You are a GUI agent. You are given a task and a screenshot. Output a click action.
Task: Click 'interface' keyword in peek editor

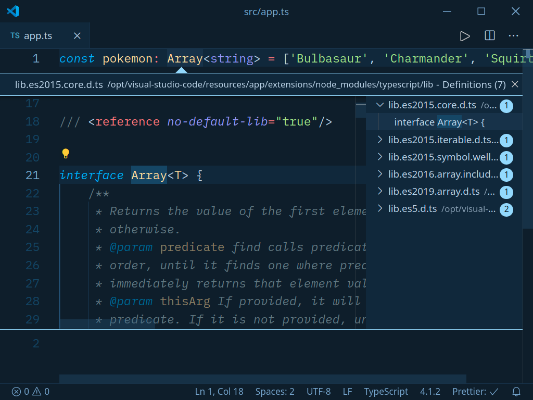(92, 175)
